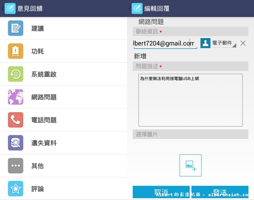Tap the 聯絡資訊 section header
The width and height of the screenshot is (254, 200).
pos(190,31)
